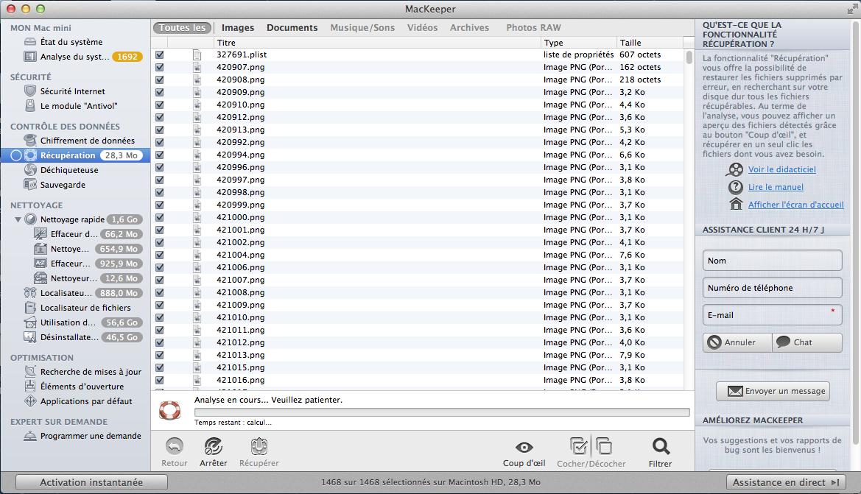Viewport: 861px width, 494px height.
Task: Click the house home-screen icon
Action: pyautogui.click(x=736, y=204)
